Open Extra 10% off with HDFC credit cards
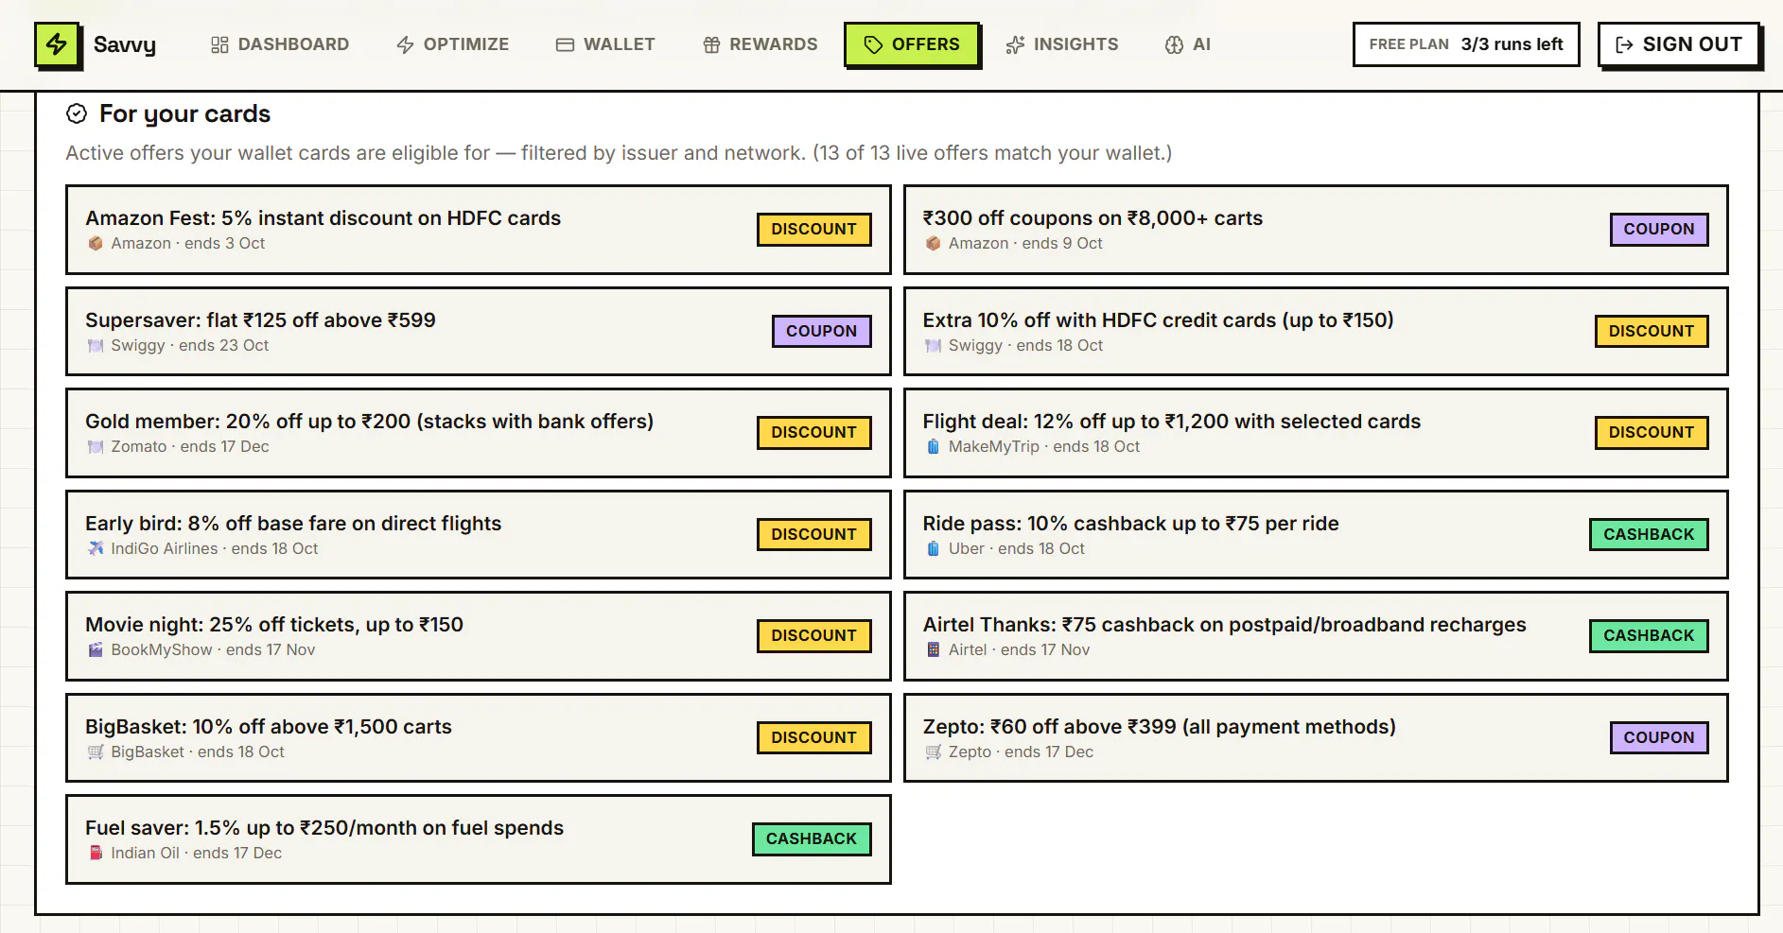 click(x=1316, y=332)
